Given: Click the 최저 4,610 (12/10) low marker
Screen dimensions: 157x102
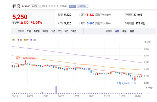Looking at the screenshot, I should 126,83.
